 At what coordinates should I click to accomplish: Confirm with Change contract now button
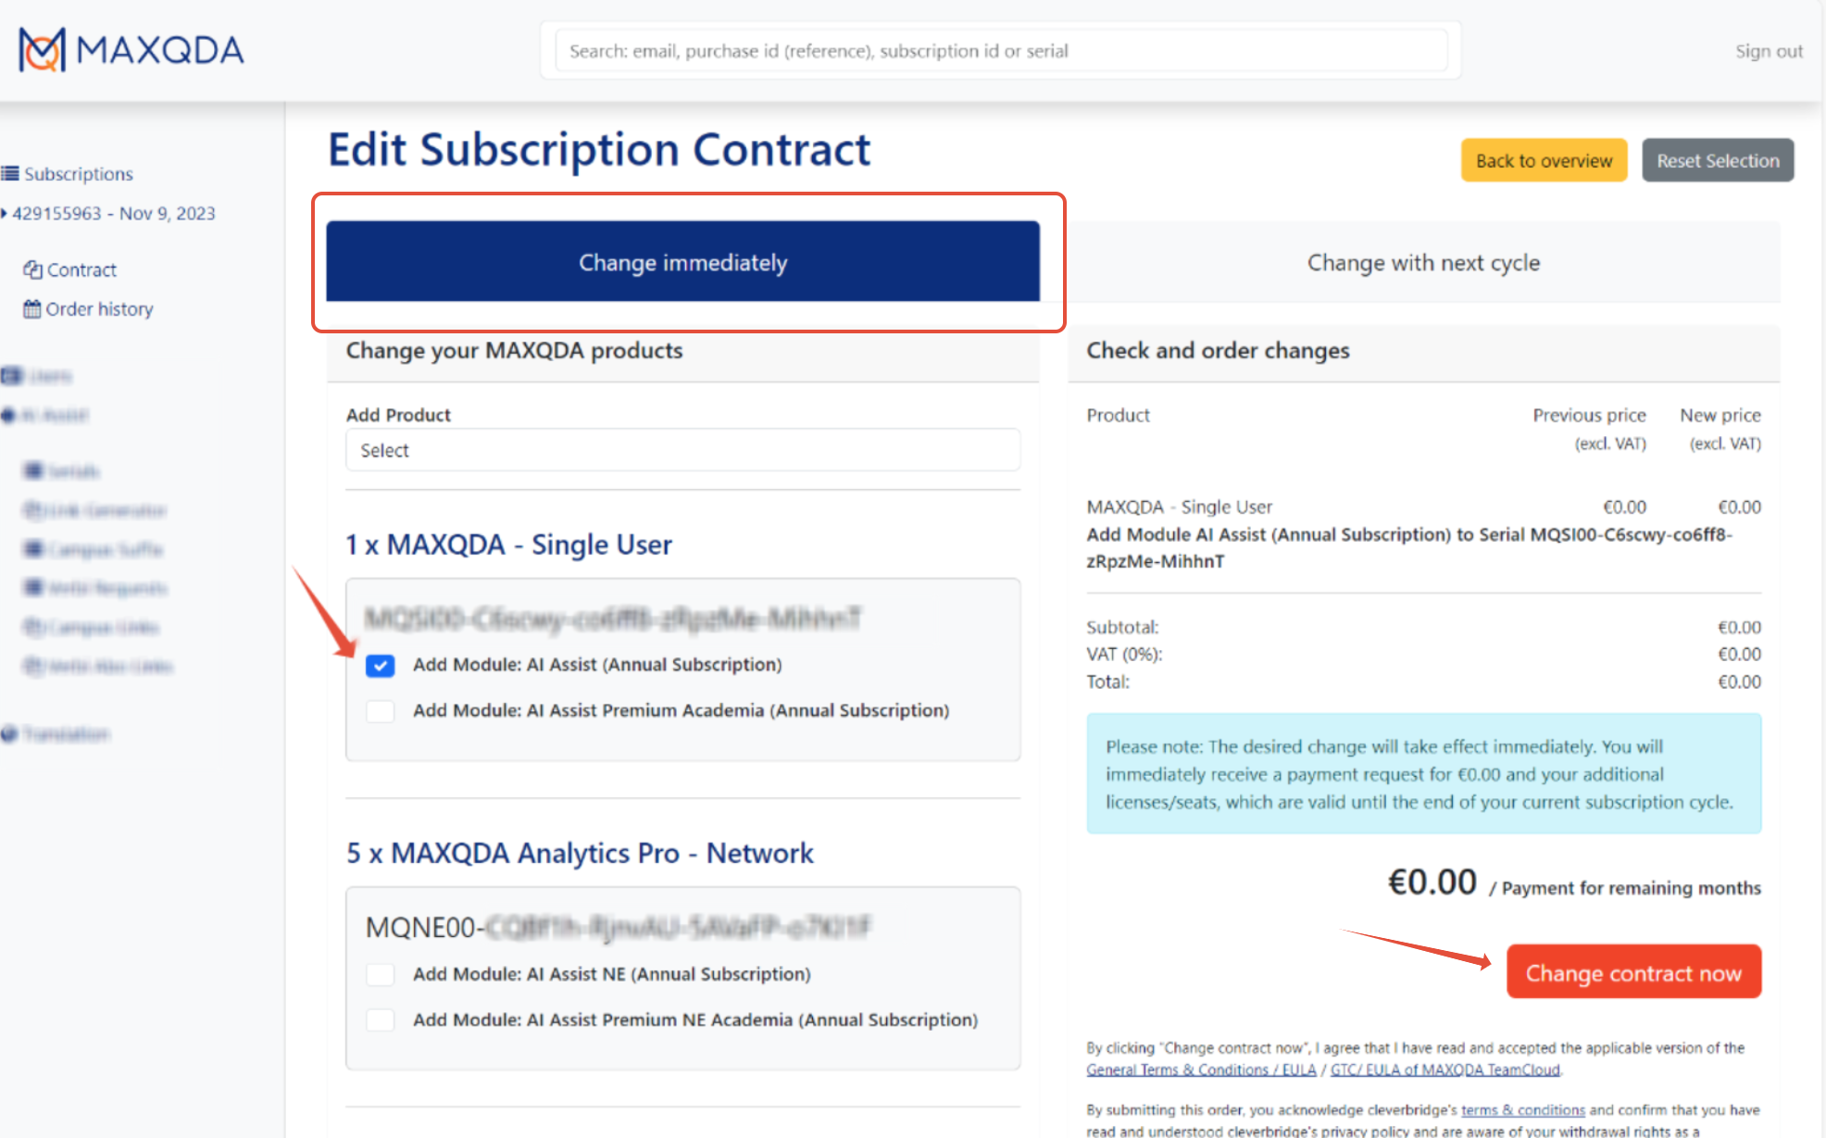point(1632,973)
